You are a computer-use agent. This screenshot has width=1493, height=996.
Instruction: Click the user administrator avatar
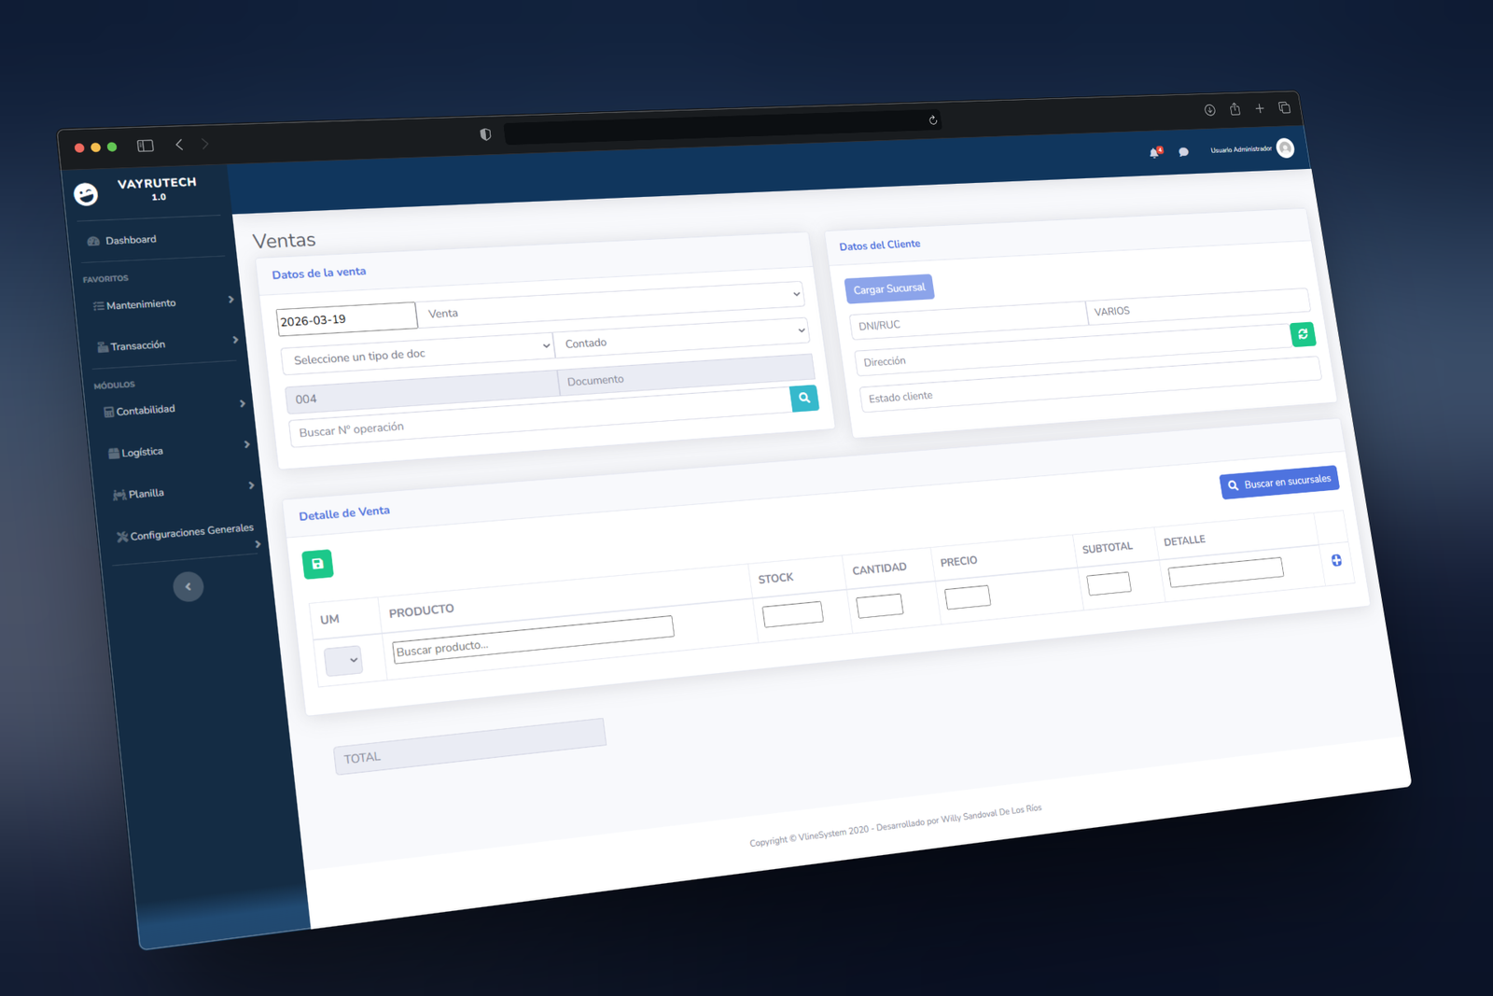[x=1285, y=148]
